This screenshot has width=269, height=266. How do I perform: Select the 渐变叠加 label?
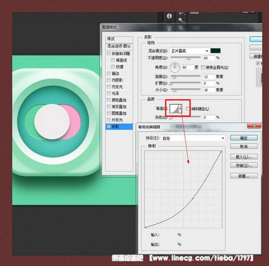tap(119, 106)
